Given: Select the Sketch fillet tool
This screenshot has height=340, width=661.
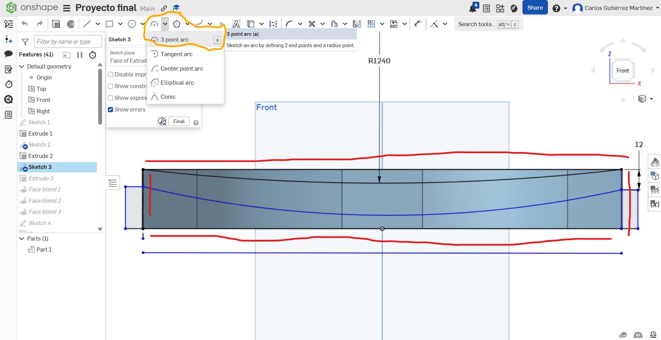Looking at the screenshot, I should coord(289,24).
